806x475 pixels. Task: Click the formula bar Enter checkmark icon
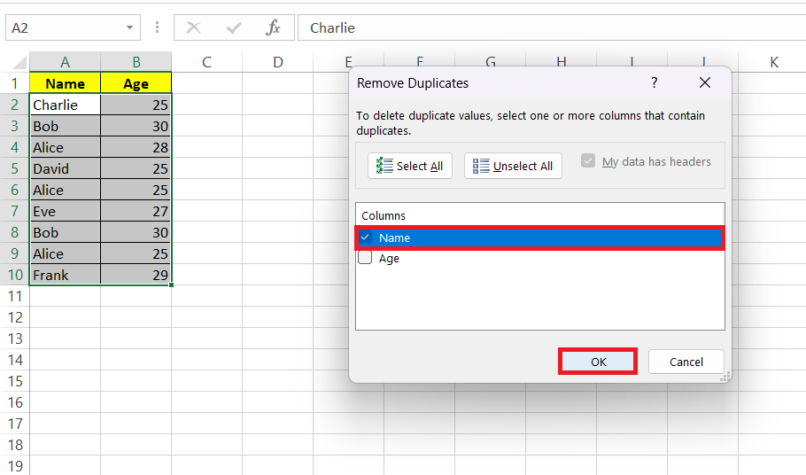[234, 27]
